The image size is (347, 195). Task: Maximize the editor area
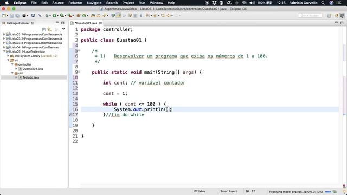click(x=342, y=23)
